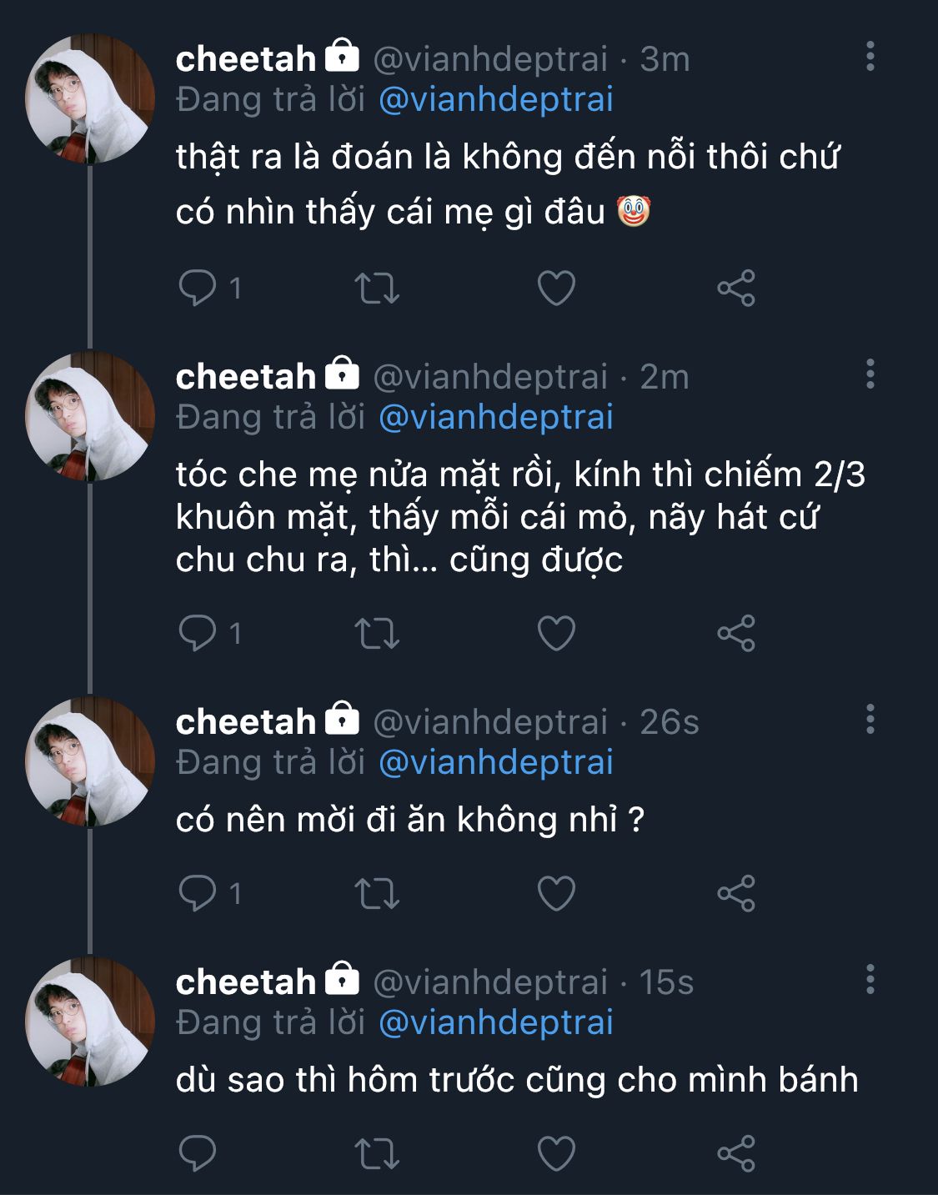Retweet the tweet posted 2m ago
The image size is (938, 1195).
[377, 633]
